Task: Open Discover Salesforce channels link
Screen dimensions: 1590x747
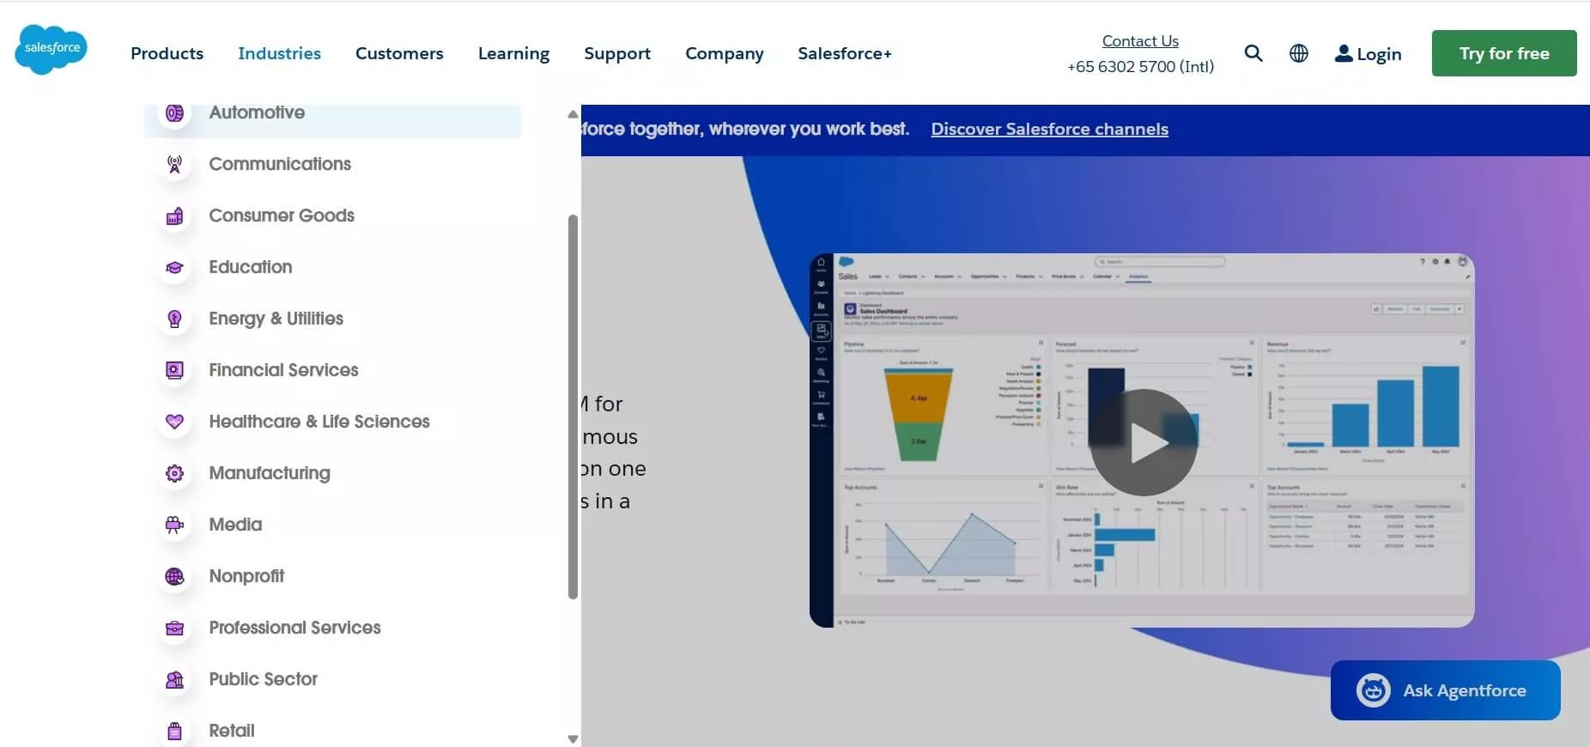Action: point(1049,129)
